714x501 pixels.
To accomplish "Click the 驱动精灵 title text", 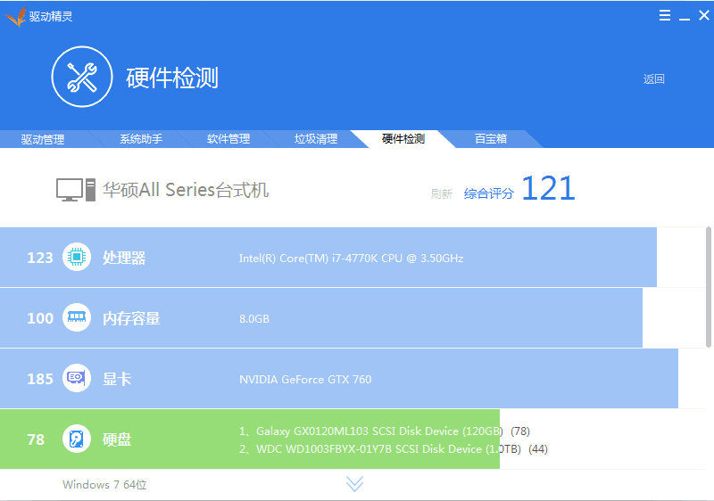I will point(51,17).
